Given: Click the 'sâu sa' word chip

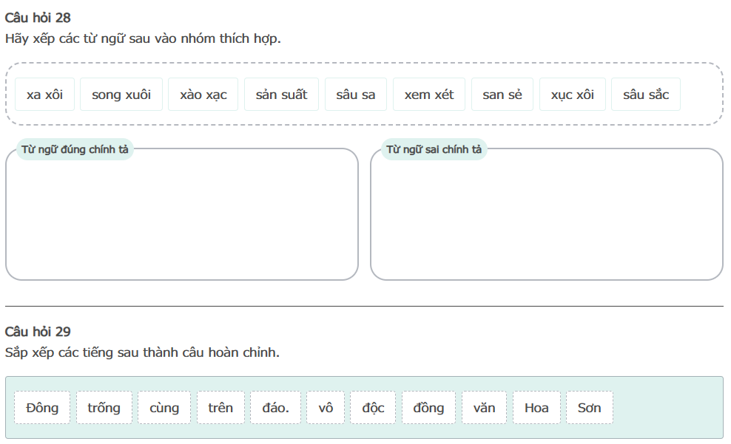Looking at the screenshot, I should pos(356,95).
